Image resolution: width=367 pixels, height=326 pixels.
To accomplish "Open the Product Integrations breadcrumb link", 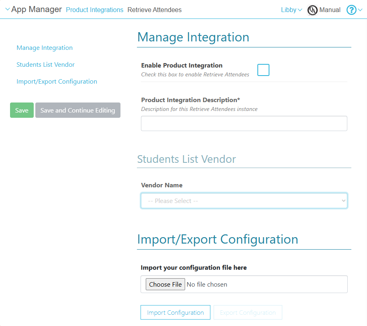I will click(94, 10).
